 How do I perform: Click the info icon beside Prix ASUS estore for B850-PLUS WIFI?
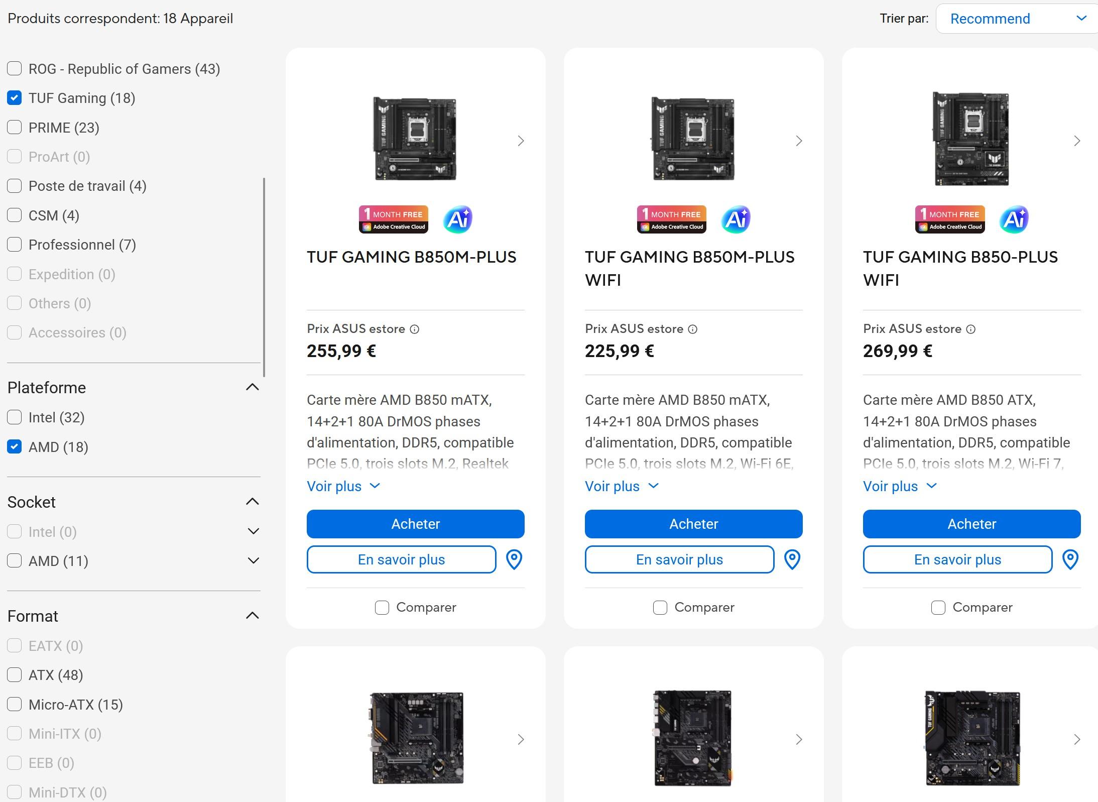point(971,329)
